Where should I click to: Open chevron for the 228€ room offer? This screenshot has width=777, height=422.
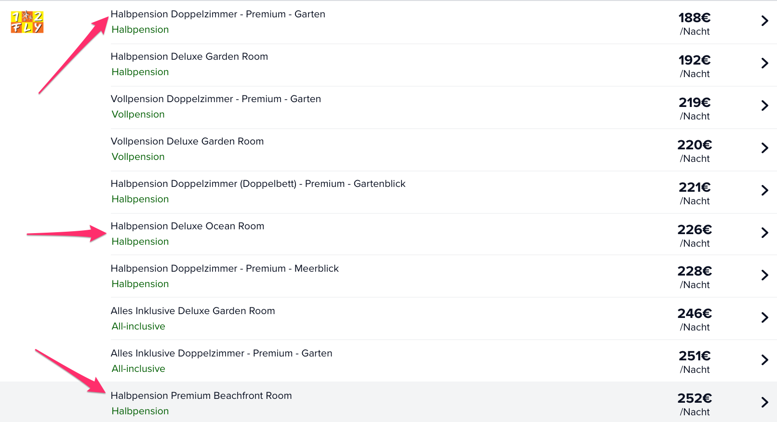(764, 275)
